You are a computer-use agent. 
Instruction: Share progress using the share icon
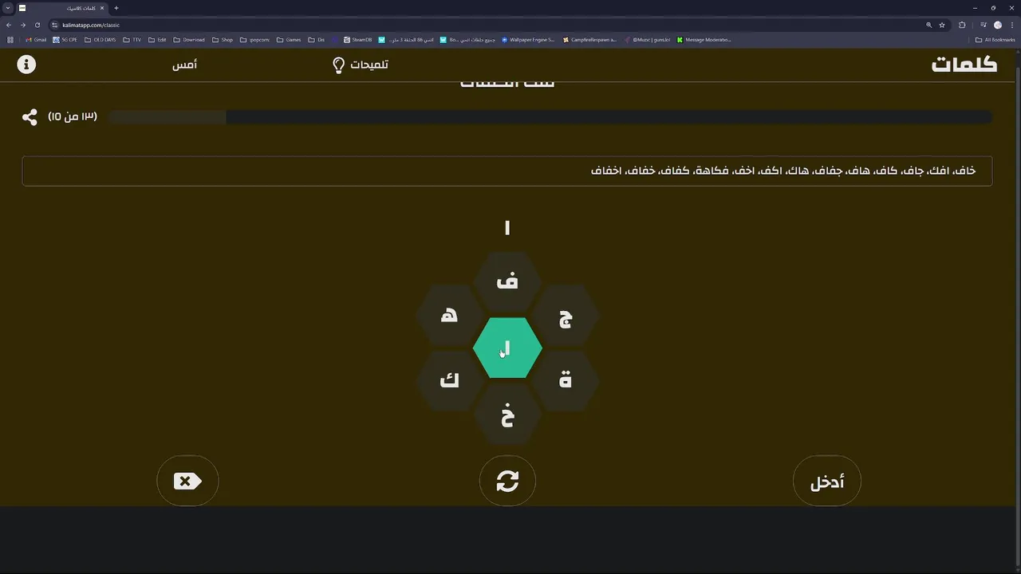pyautogui.click(x=30, y=117)
